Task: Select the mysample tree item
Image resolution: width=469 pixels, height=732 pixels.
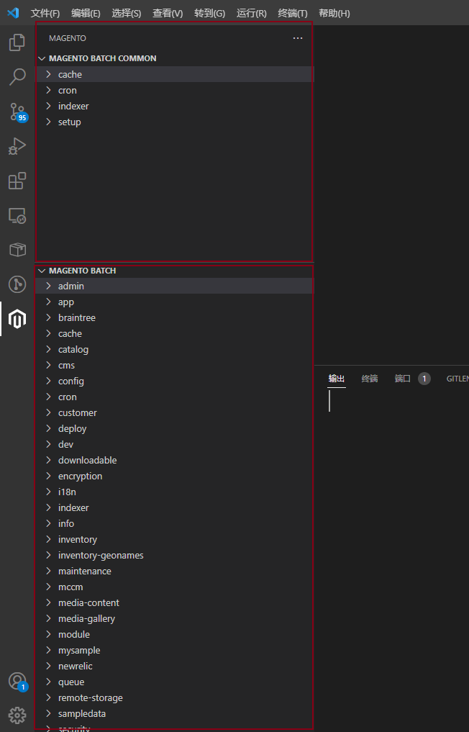Action: tap(175, 650)
